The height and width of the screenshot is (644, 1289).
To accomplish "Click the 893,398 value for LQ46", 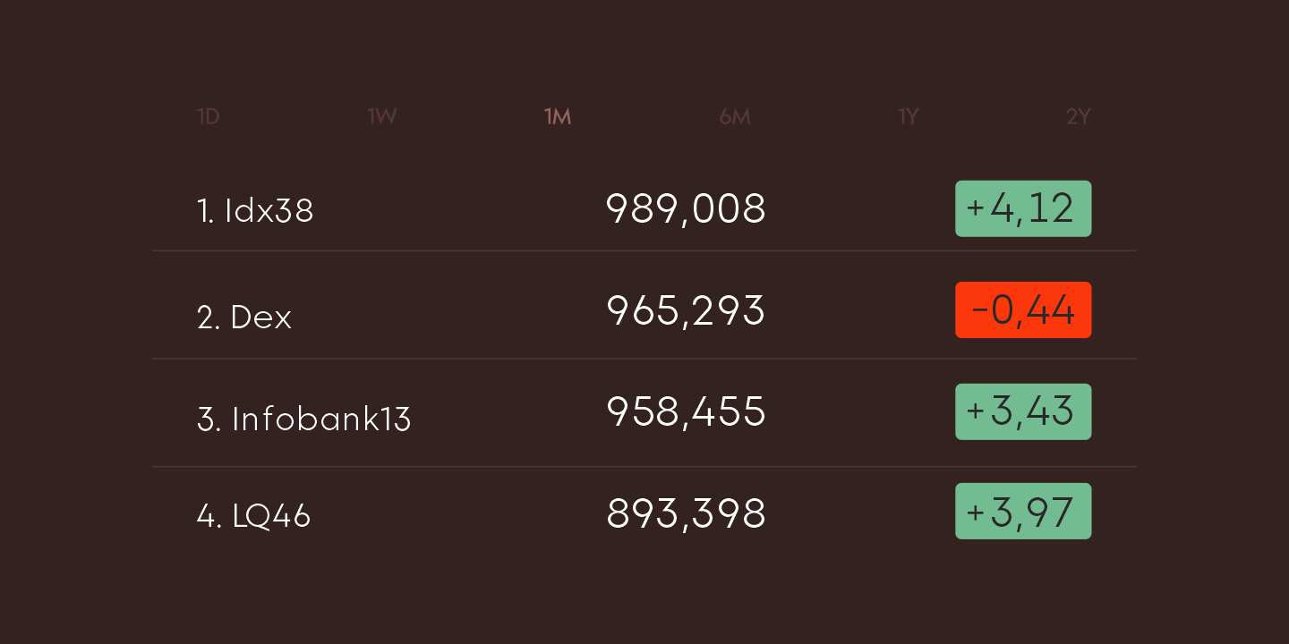I will [686, 514].
